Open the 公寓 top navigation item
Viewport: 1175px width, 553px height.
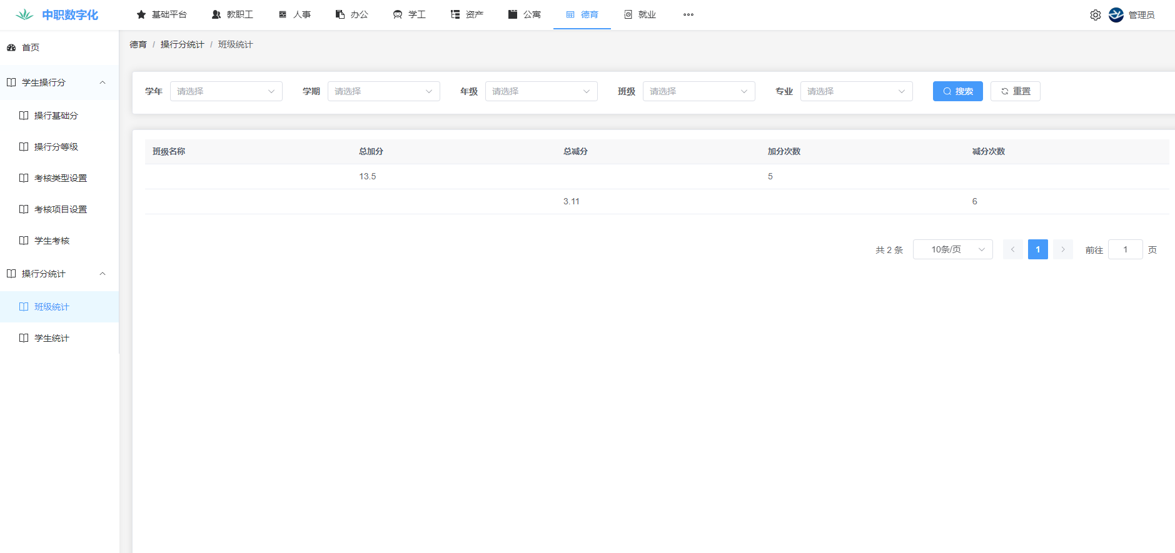click(525, 14)
